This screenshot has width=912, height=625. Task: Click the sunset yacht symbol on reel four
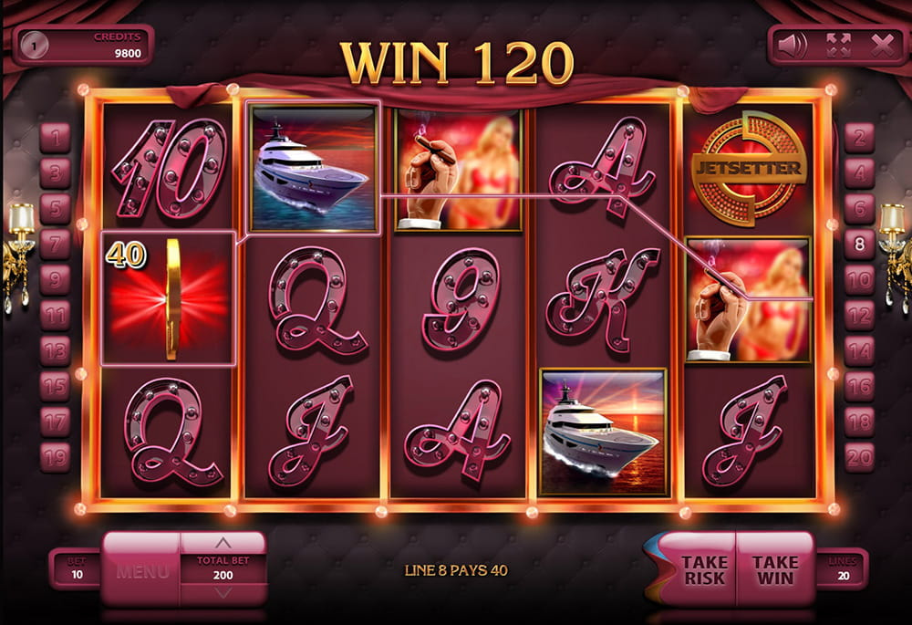point(603,432)
